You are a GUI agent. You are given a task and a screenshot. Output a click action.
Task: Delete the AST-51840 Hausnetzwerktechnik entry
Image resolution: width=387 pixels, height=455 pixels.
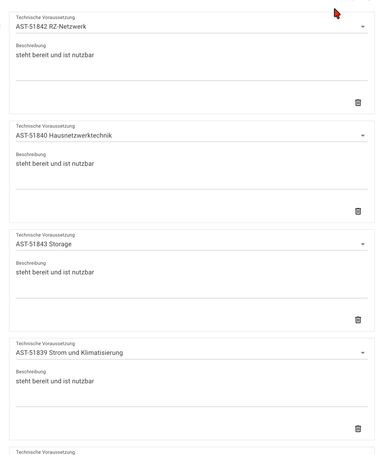pos(358,211)
